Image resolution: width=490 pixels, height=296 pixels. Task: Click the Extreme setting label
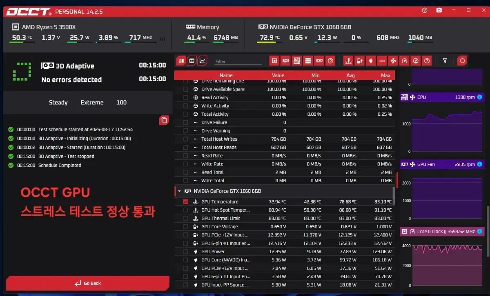(92, 102)
